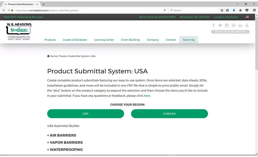This screenshot has width=258, height=157.
Task: Click the page vertical scrollbar thumb
Action: (x=257, y=43)
